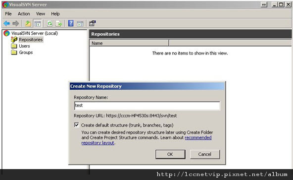Click the VisualSVN logo in title bar
The height and width of the screenshot is (180, 293).
click(5, 4)
